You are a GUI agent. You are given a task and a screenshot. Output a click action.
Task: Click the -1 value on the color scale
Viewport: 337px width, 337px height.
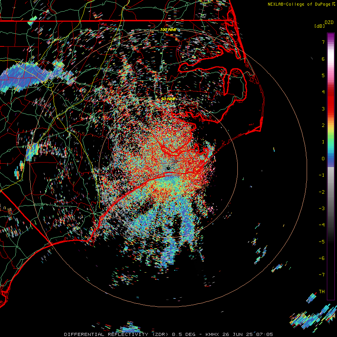[322, 175]
